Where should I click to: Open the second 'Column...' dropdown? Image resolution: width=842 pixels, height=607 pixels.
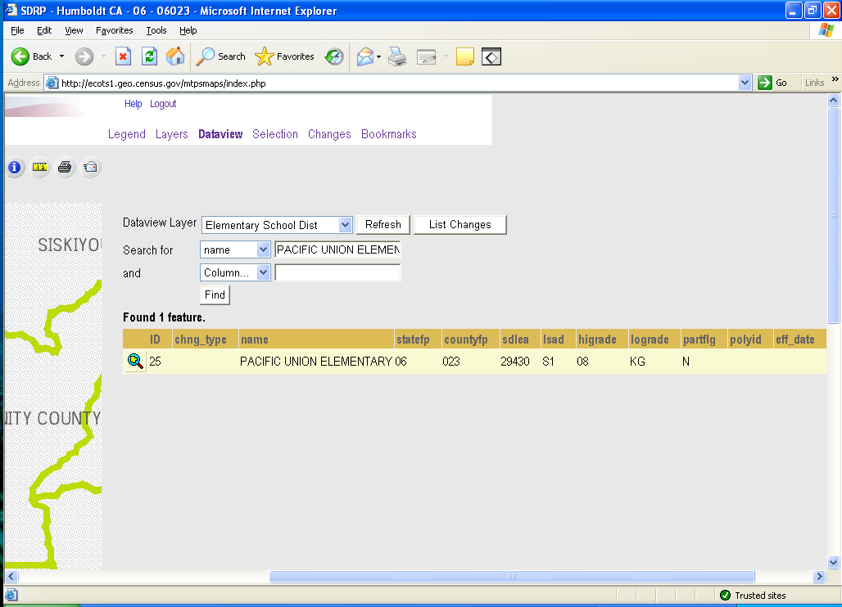(263, 272)
